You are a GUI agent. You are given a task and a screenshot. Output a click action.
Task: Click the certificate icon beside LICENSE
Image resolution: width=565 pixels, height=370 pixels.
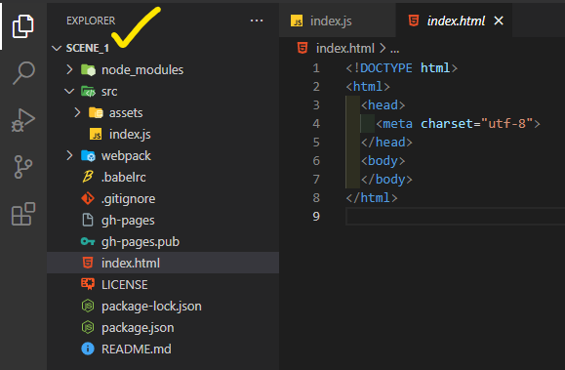click(88, 284)
